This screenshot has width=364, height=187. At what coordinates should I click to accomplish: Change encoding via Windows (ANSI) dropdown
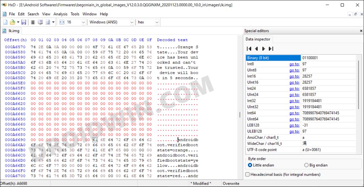(x=132, y=22)
